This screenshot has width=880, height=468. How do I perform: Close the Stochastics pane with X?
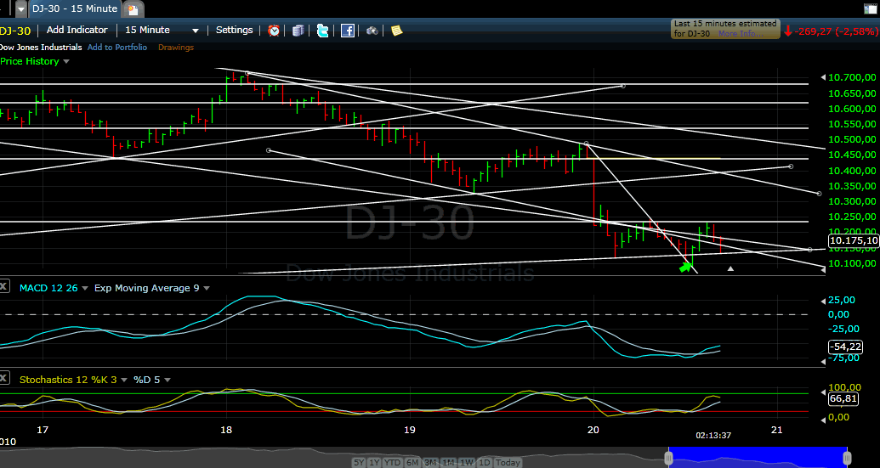pyautogui.click(x=3, y=378)
